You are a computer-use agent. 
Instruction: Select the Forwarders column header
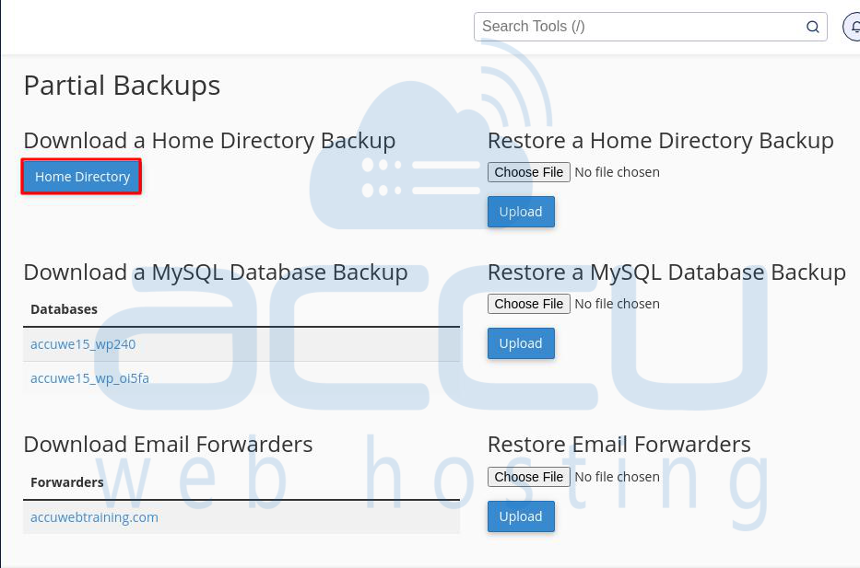(x=67, y=482)
